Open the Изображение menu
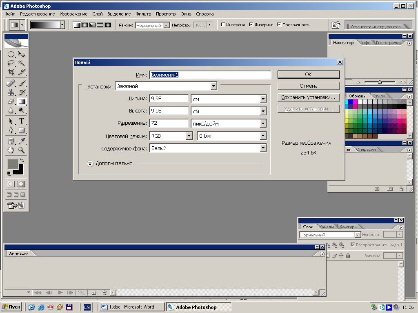The image size is (418, 313). coord(73,14)
